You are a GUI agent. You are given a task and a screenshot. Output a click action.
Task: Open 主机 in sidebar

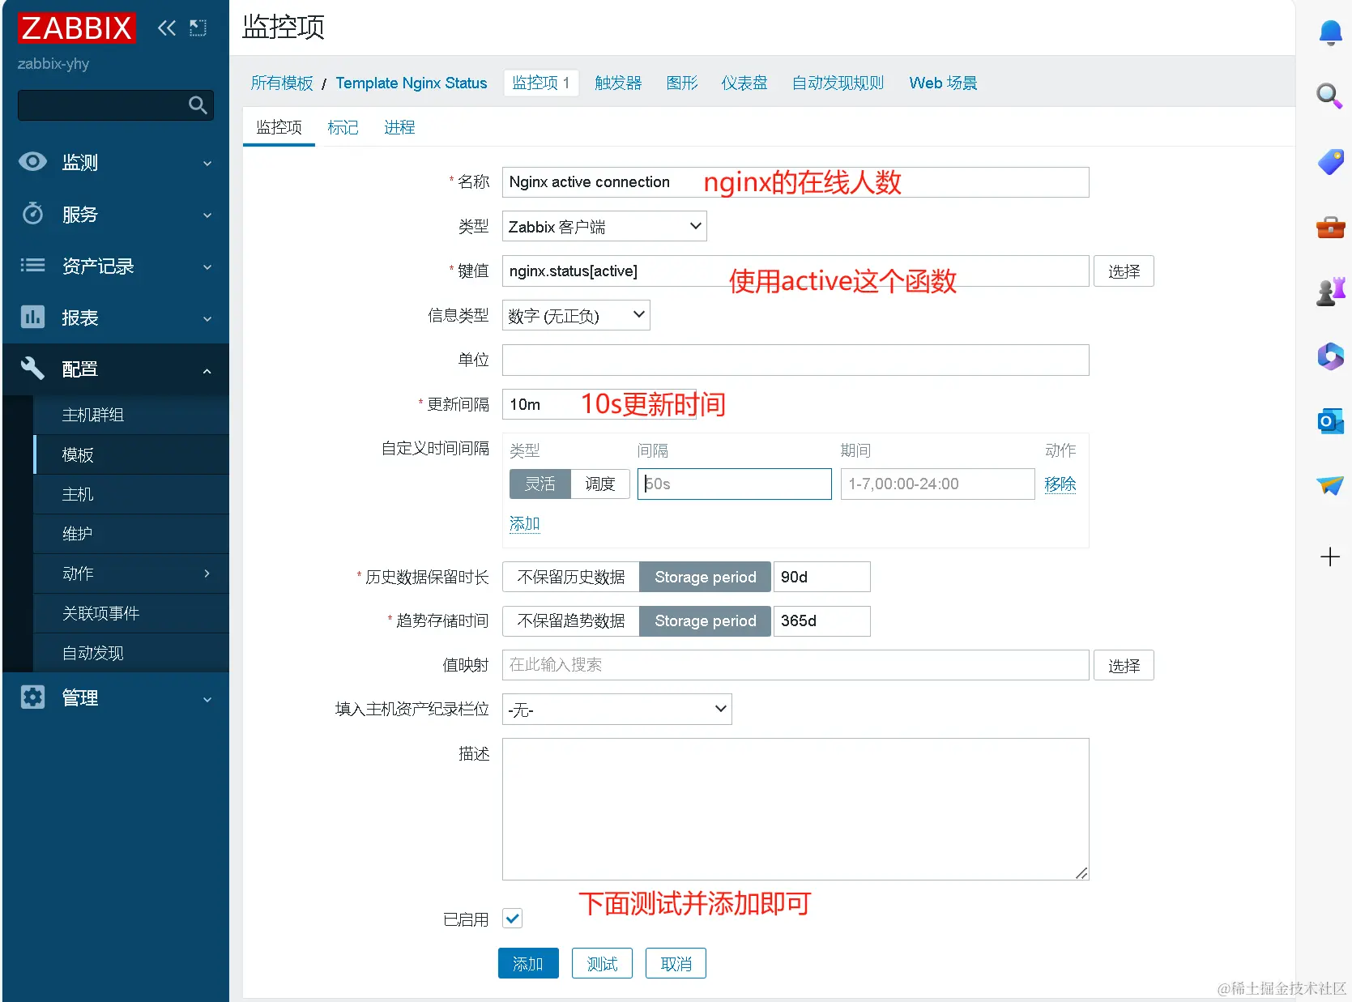pyautogui.click(x=131, y=494)
